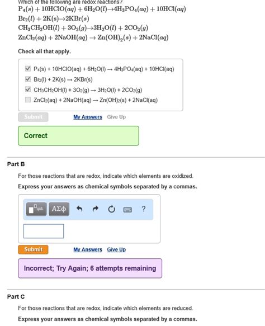Click the Incorrect; Try Again feedback banner
This screenshot has width=265, height=326.
[90, 268]
